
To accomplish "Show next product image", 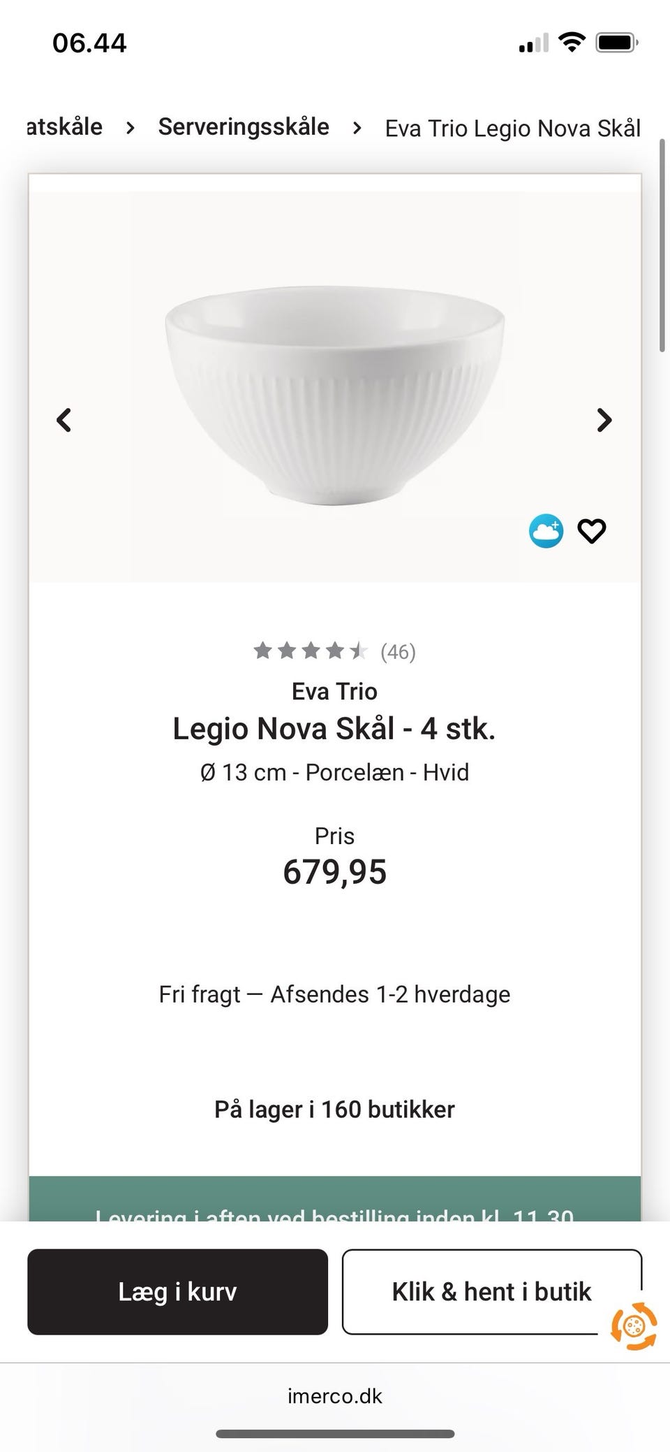I will (604, 420).
